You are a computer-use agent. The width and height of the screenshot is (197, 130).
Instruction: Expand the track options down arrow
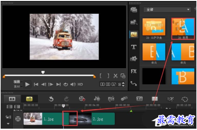click(8, 124)
